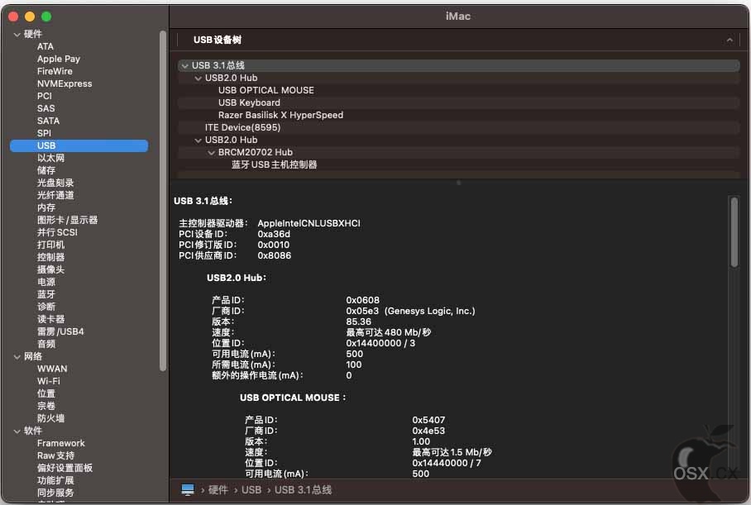Select PCI in the sidebar
This screenshot has height=505, width=751.
point(45,96)
